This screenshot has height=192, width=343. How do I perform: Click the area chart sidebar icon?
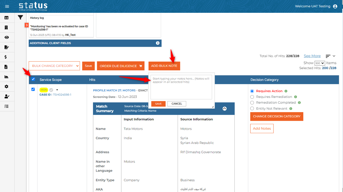[7, 77]
